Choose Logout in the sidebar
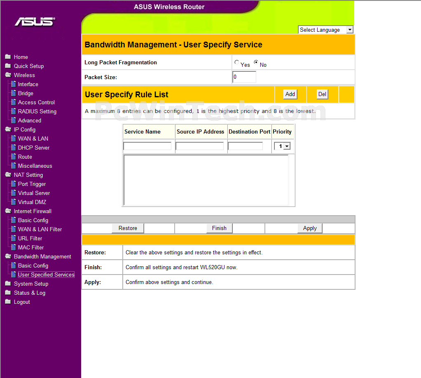This screenshot has width=421, height=378. click(22, 302)
